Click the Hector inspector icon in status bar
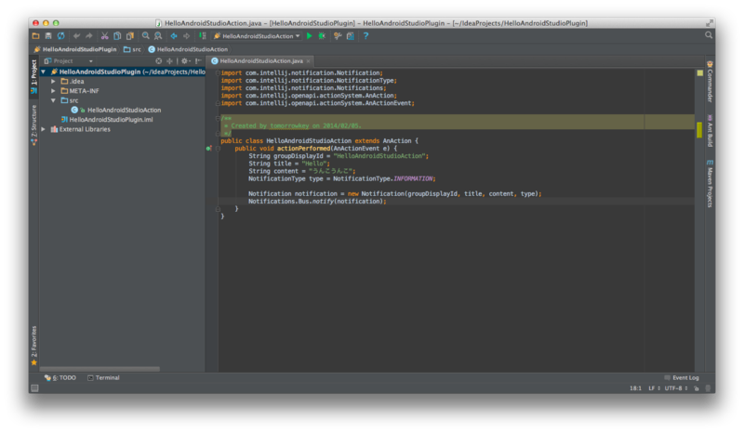744x433 pixels. (x=708, y=388)
